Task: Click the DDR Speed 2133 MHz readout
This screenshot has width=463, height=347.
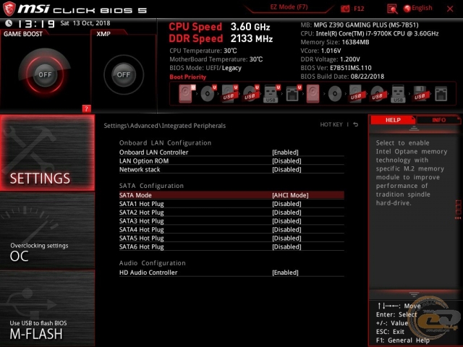Action: point(221,38)
